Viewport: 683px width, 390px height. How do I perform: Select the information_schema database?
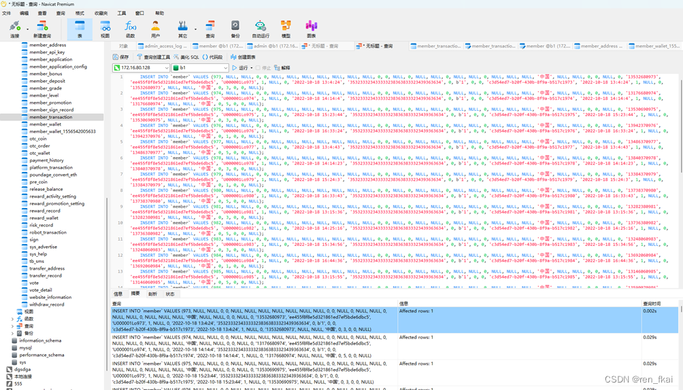click(x=40, y=340)
